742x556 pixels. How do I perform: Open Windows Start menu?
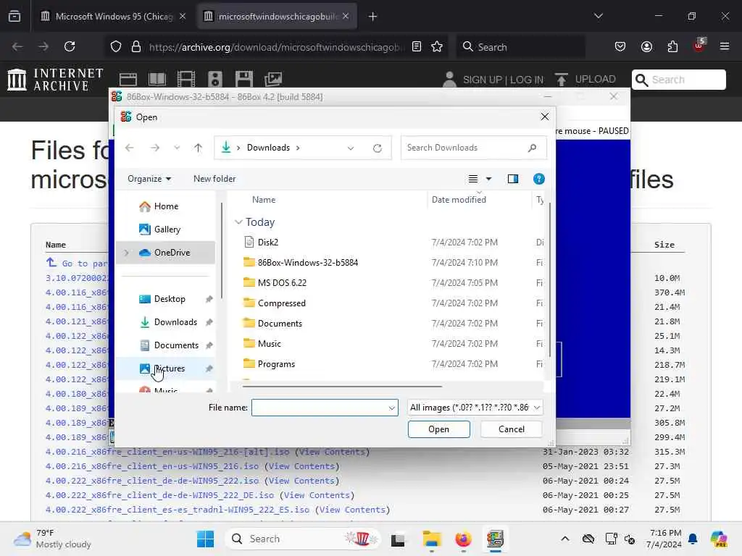205,539
